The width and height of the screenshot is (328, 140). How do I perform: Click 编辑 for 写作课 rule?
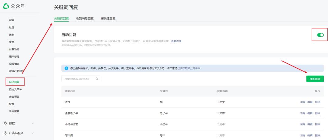[x=310, y=135]
